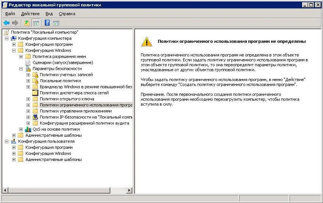
Task: Collapse the Конфигурация Windows node under computer
Action: (14, 50)
